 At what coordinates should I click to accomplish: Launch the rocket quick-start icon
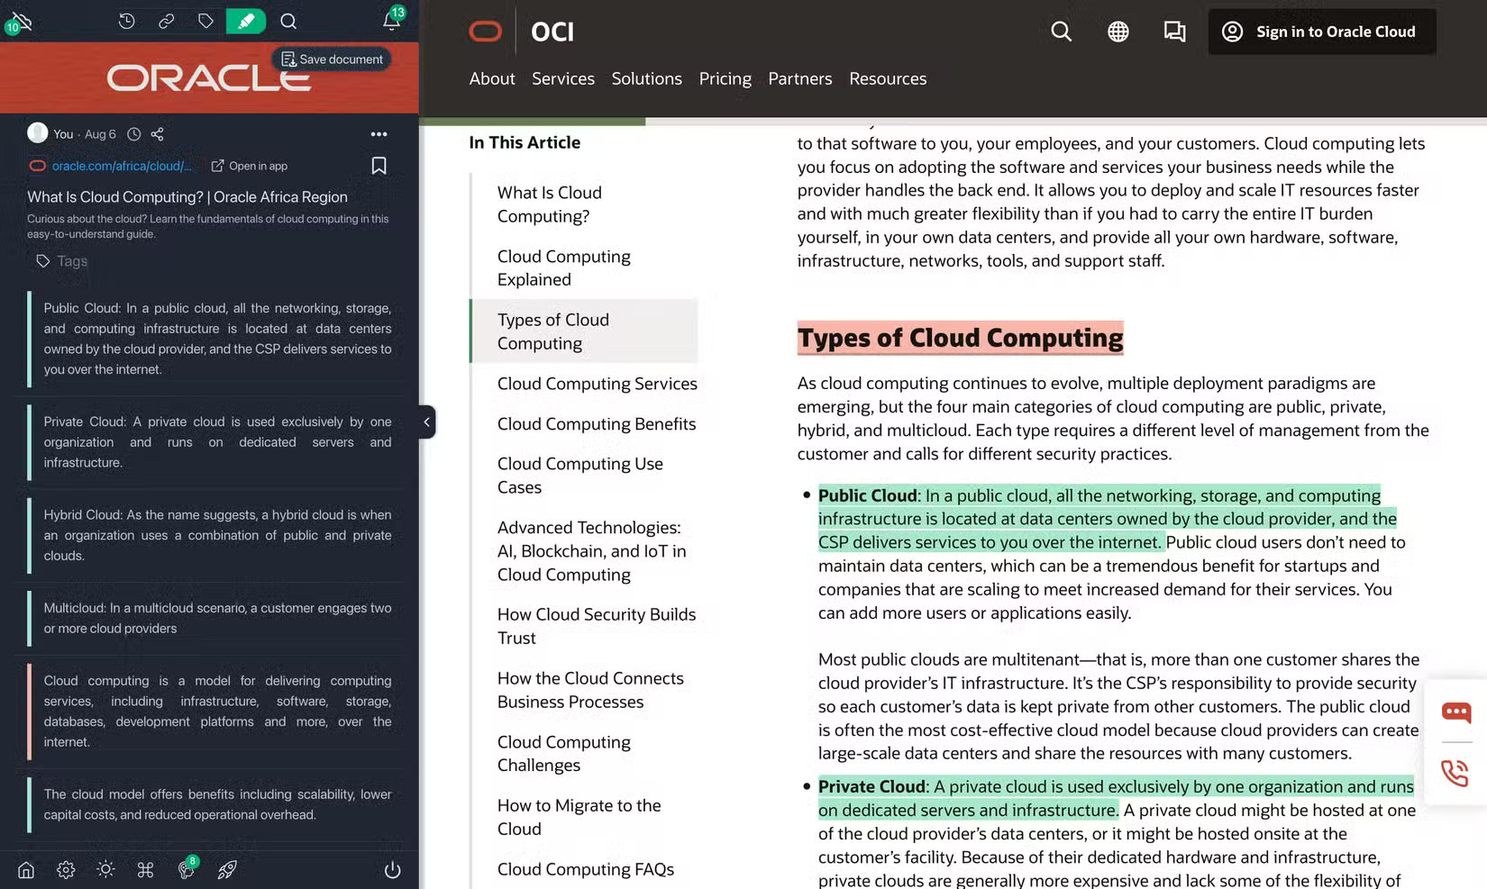[x=226, y=870]
